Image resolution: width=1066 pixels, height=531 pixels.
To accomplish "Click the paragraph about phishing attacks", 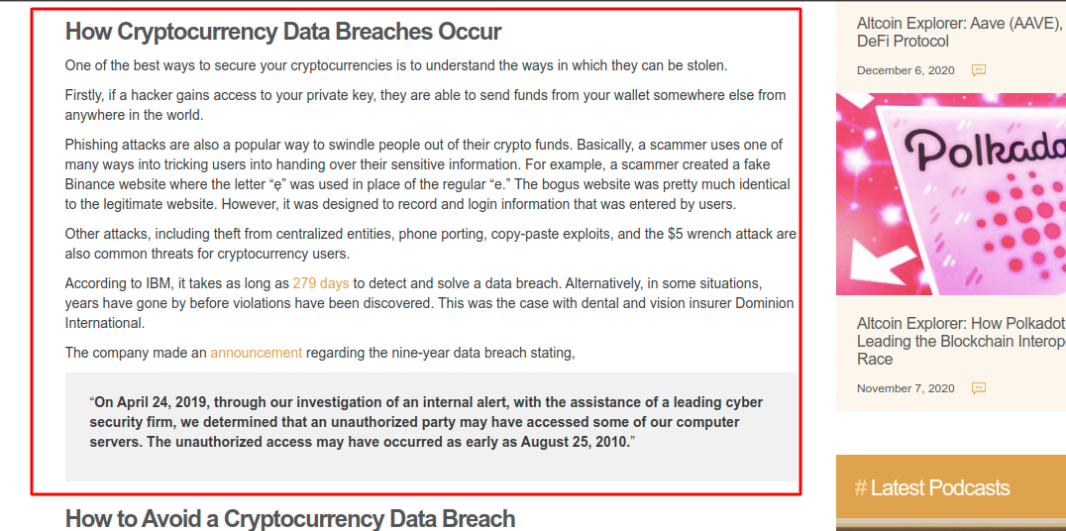I will pyautogui.click(x=428, y=174).
